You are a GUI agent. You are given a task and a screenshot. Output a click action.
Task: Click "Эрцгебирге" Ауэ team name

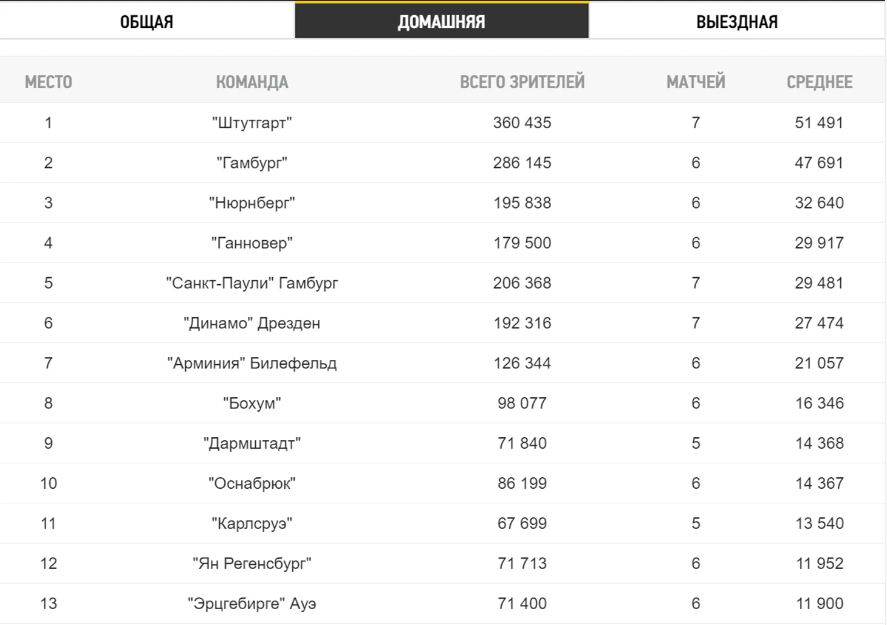coord(252,604)
